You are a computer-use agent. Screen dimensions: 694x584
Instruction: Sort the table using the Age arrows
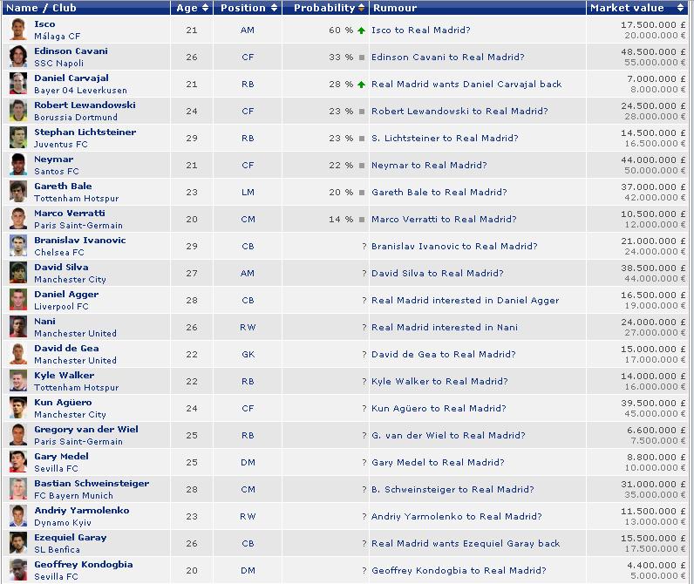(206, 8)
